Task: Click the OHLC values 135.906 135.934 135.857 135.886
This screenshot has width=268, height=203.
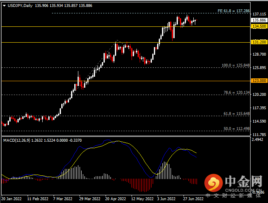Action: pos(64,6)
